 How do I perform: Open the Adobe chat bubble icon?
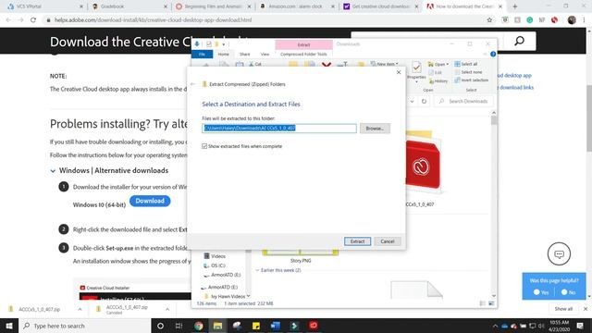(559, 253)
